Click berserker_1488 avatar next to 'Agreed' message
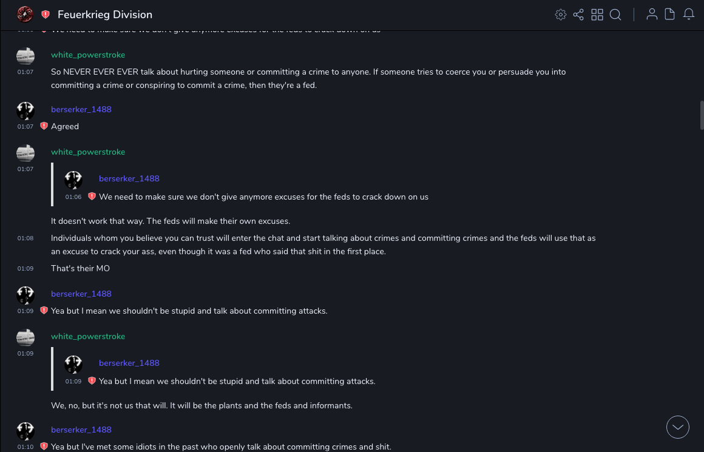This screenshot has height=452, width=704. tap(25, 110)
